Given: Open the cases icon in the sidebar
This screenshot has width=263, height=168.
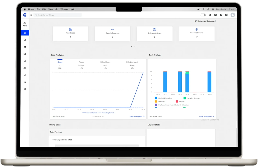Looking at the screenshot, I should pos(25,39).
